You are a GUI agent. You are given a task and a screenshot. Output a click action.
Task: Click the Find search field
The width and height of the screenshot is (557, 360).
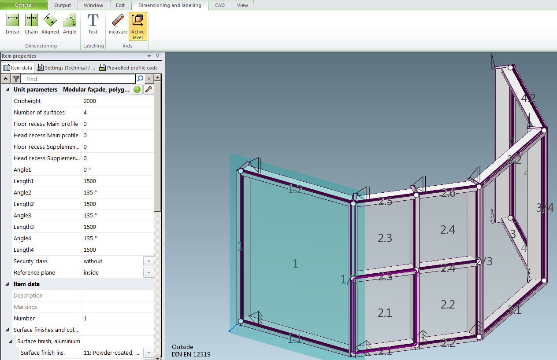[x=79, y=79]
